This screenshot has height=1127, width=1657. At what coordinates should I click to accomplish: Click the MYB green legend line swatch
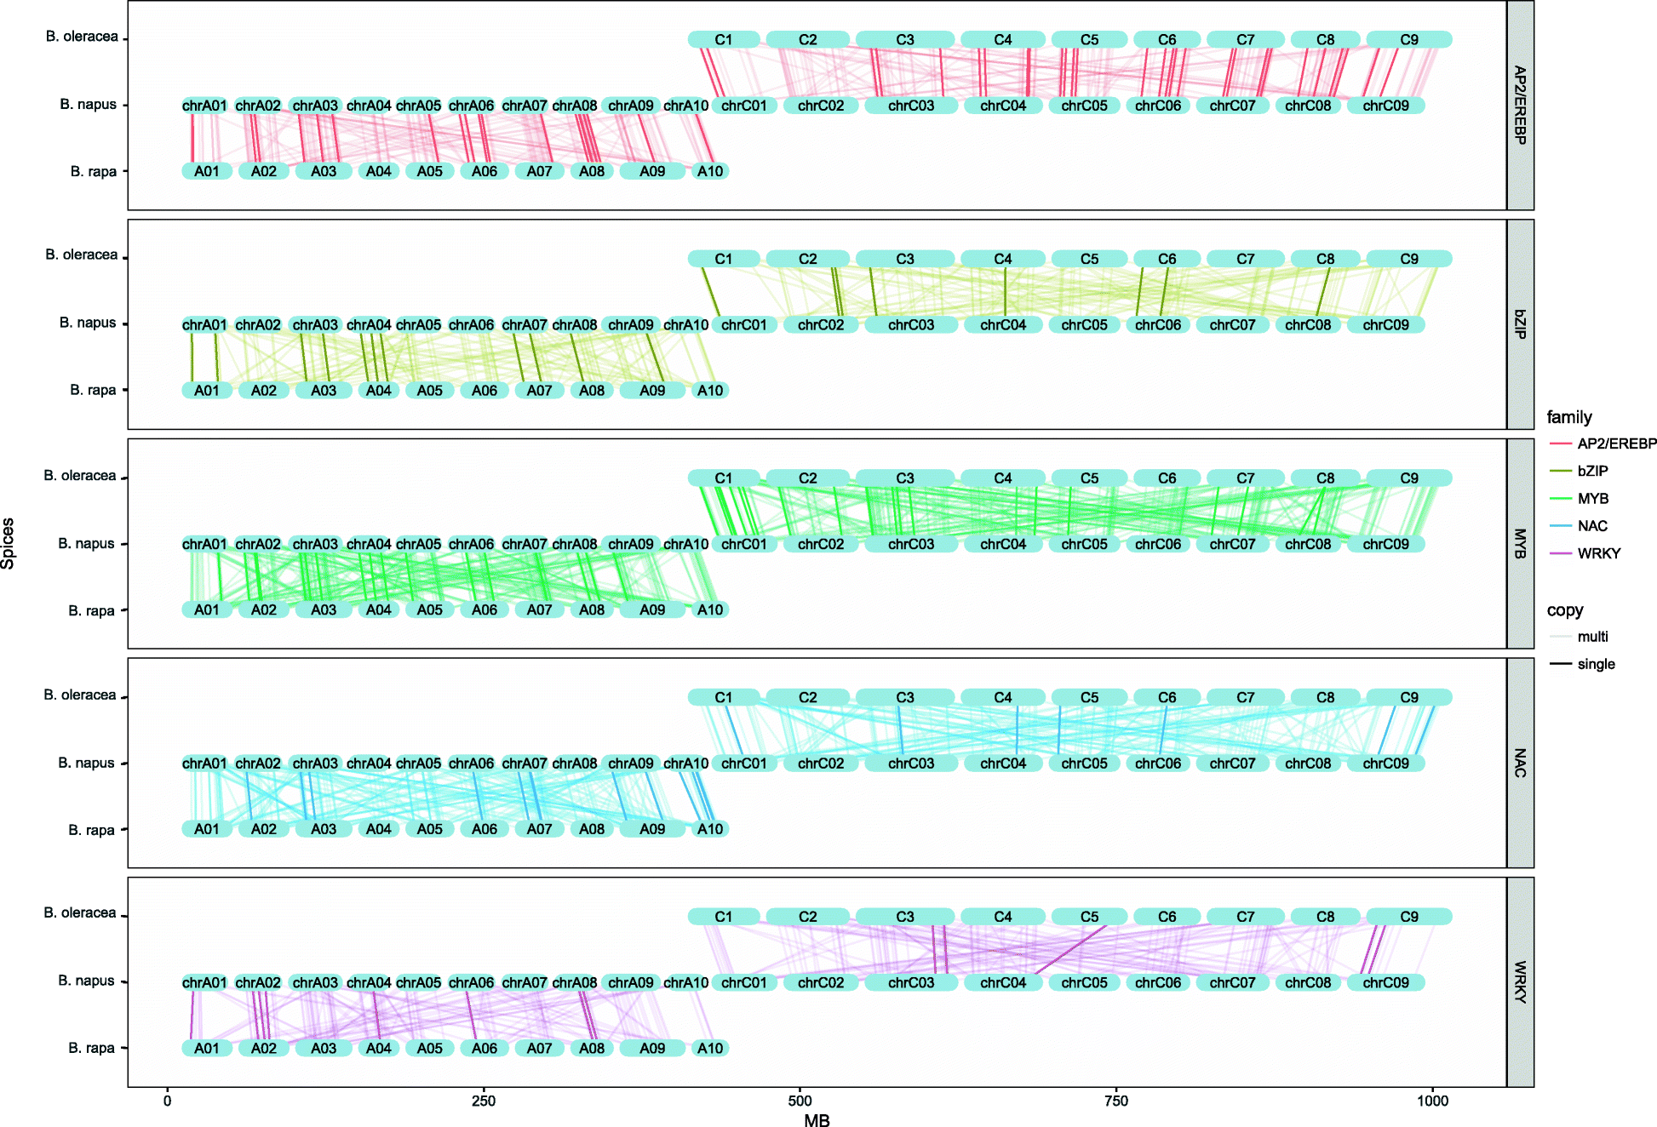click(x=1560, y=499)
